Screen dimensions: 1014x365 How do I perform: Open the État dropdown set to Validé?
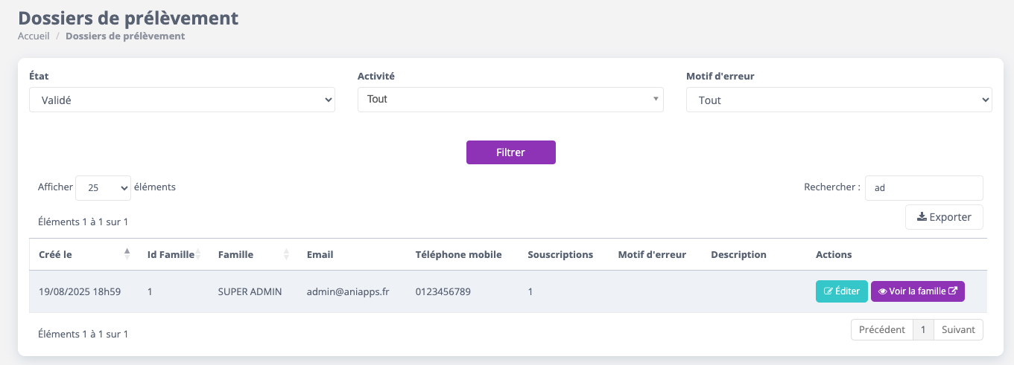[182, 100]
